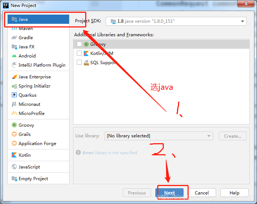
Task: Select Grails project type
Action: coord(38,134)
